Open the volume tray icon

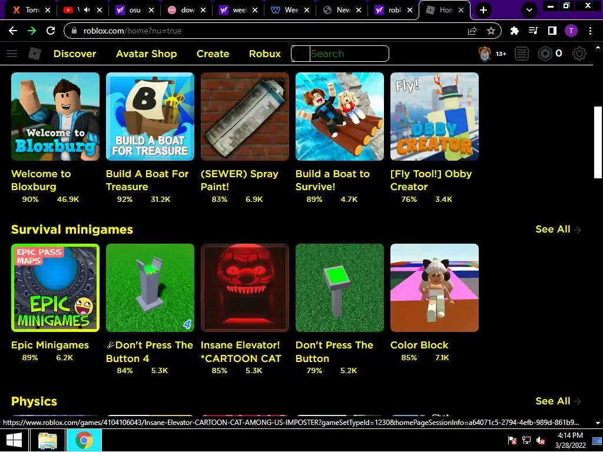[x=541, y=440]
